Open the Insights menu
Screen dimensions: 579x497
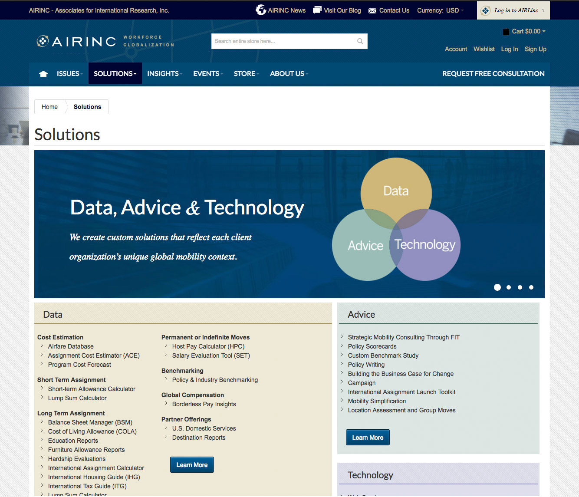point(164,73)
